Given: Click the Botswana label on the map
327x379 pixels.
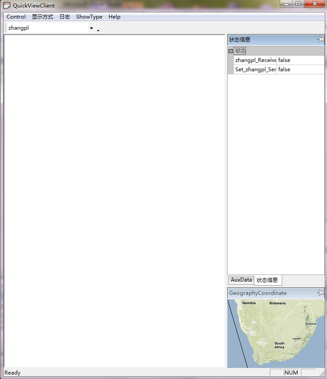Looking at the screenshot, I should click(277, 303).
